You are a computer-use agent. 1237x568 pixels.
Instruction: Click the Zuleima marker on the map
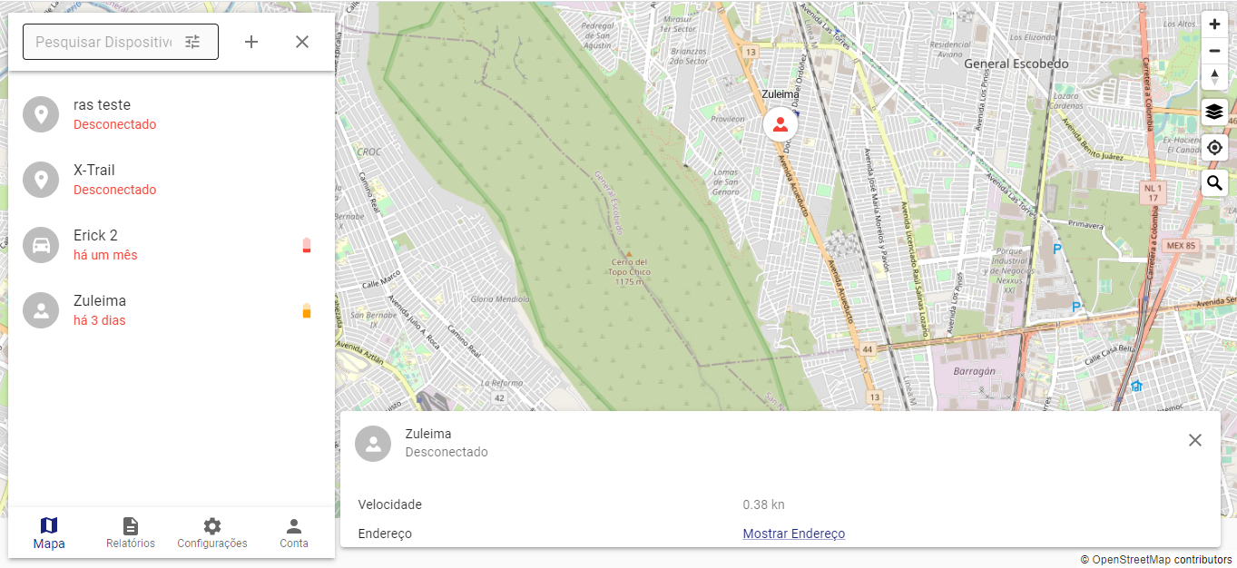click(x=780, y=124)
